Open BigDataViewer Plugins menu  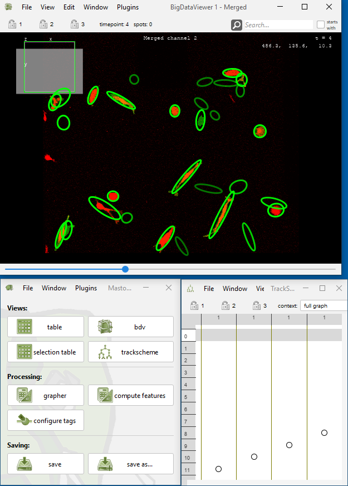128,7
